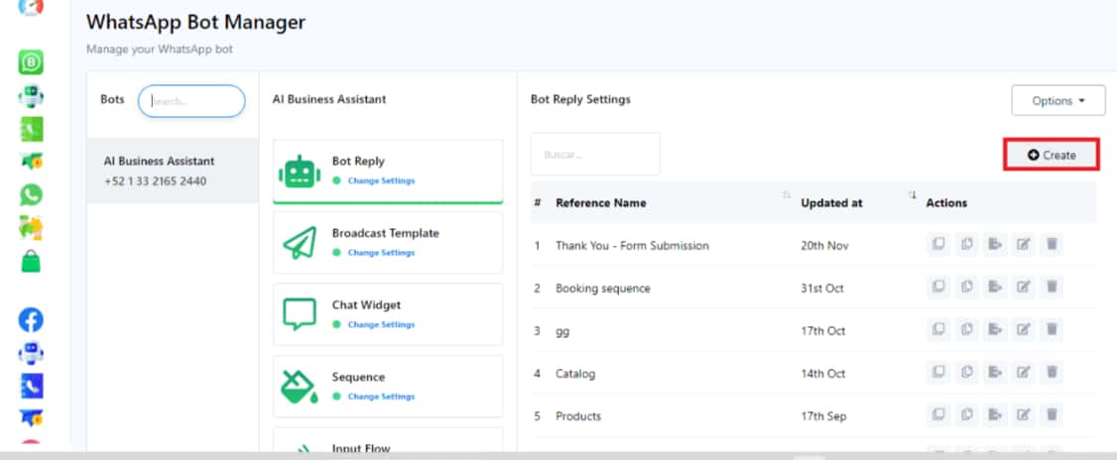The image size is (1117, 460).
Task: Click leftmost copy icon in gg row
Action: click(x=937, y=330)
